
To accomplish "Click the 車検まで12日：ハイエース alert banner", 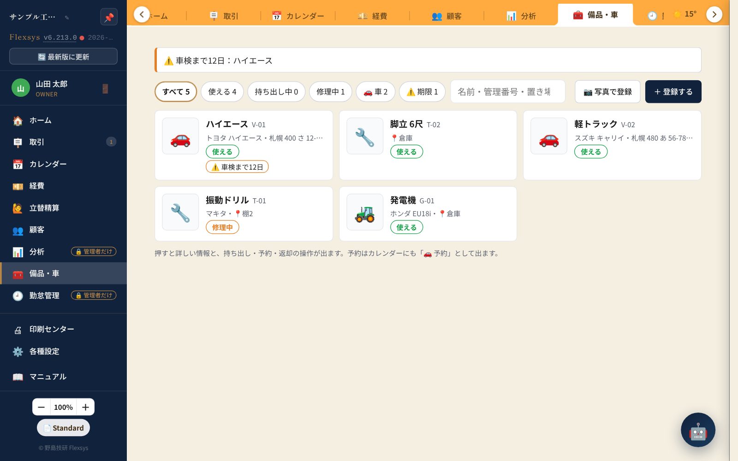I will [x=428, y=60].
